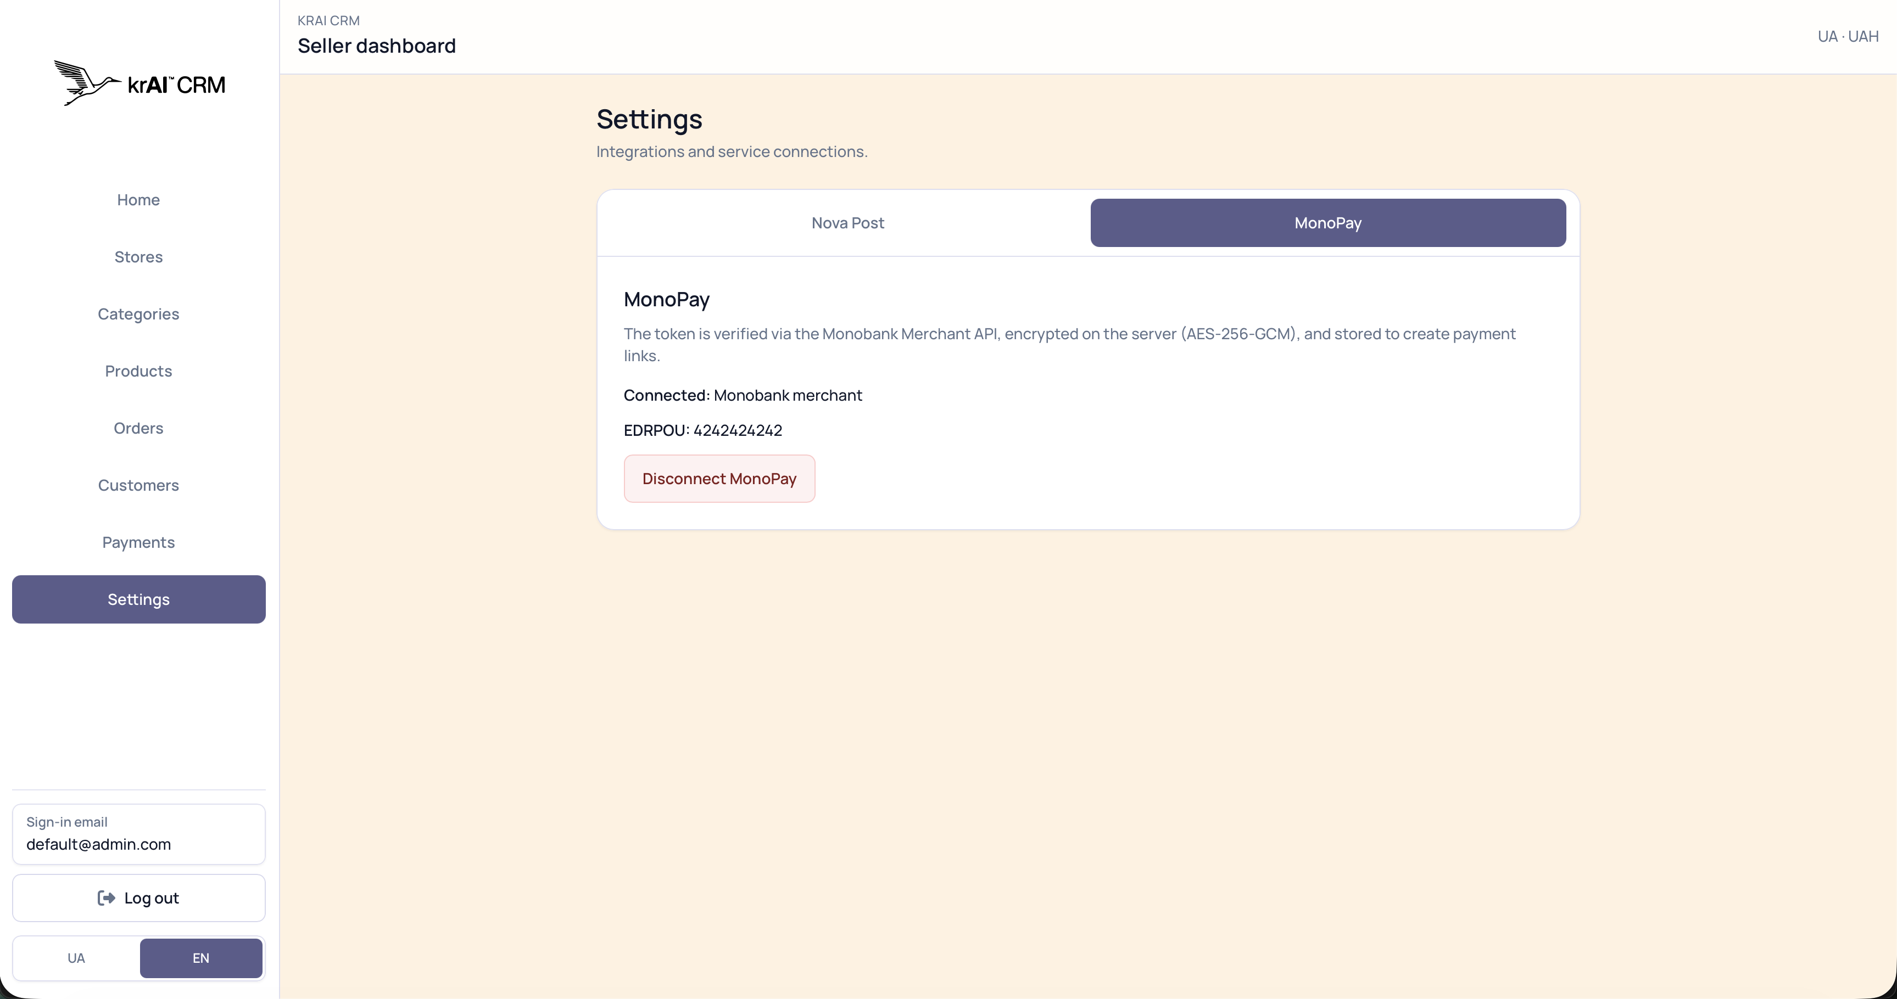Open Categories from the sidebar
The width and height of the screenshot is (1897, 999).
pos(138,315)
